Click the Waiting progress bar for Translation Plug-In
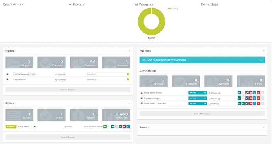Screen dimensions: 272x144 tap(198, 98)
